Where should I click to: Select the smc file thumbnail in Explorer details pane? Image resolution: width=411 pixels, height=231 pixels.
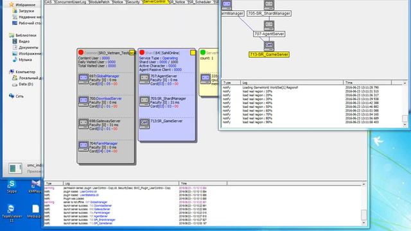click(x=15, y=168)
